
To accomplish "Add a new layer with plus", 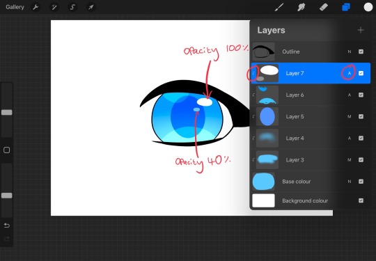I will click(x=361, y=30).
